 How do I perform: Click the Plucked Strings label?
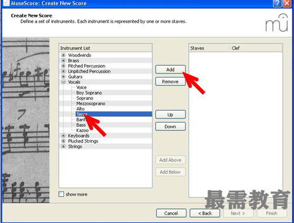coord(83,141)
